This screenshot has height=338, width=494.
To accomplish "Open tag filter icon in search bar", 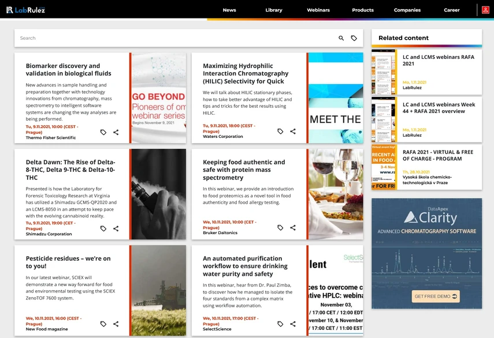I will pos(354,38).
